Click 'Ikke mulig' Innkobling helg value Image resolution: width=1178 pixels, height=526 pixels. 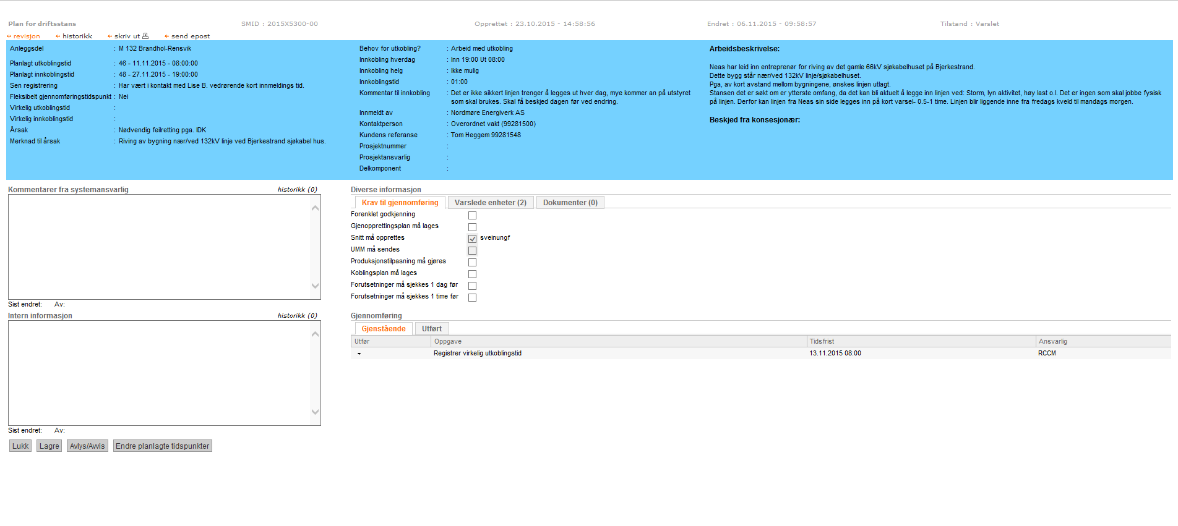(465, 71)
